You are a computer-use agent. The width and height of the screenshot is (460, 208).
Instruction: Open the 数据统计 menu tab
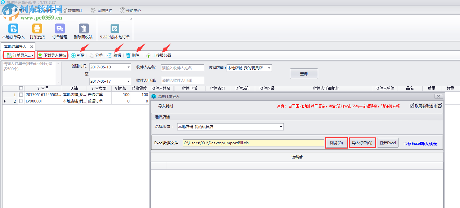(73, 10)
